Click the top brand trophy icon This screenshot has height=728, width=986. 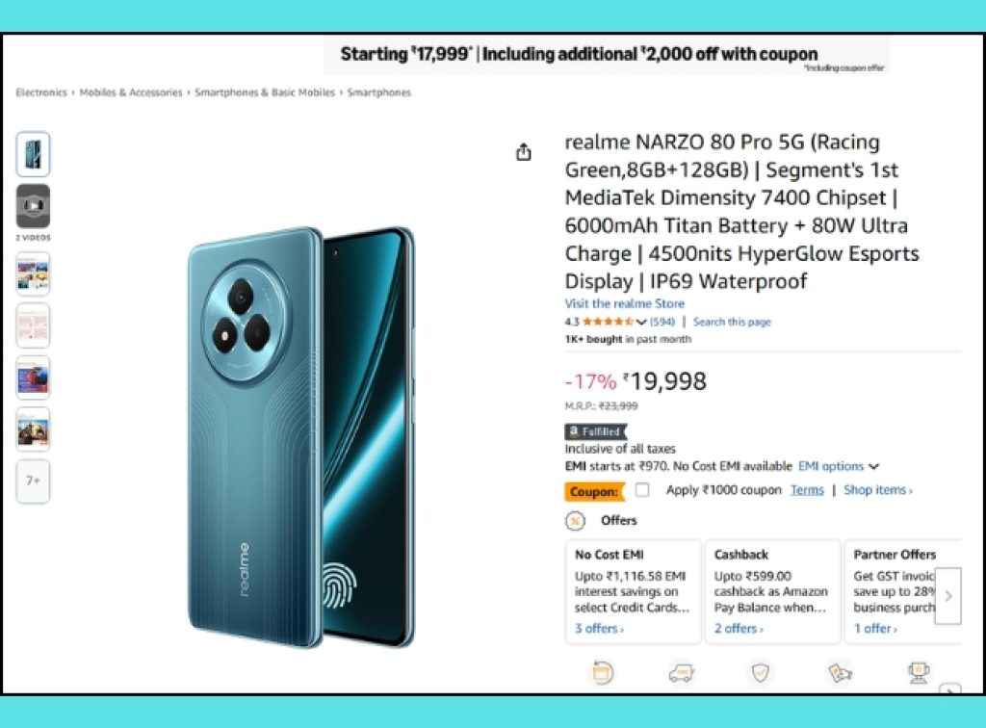pos(918,672)
